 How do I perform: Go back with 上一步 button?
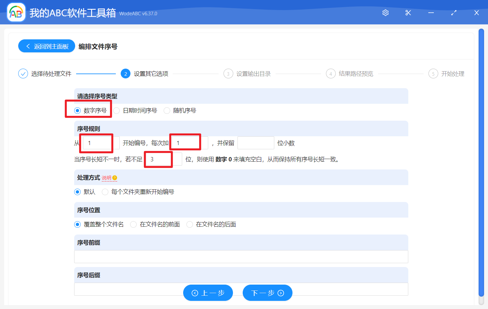pyautogui.click(x=208, y=293)
